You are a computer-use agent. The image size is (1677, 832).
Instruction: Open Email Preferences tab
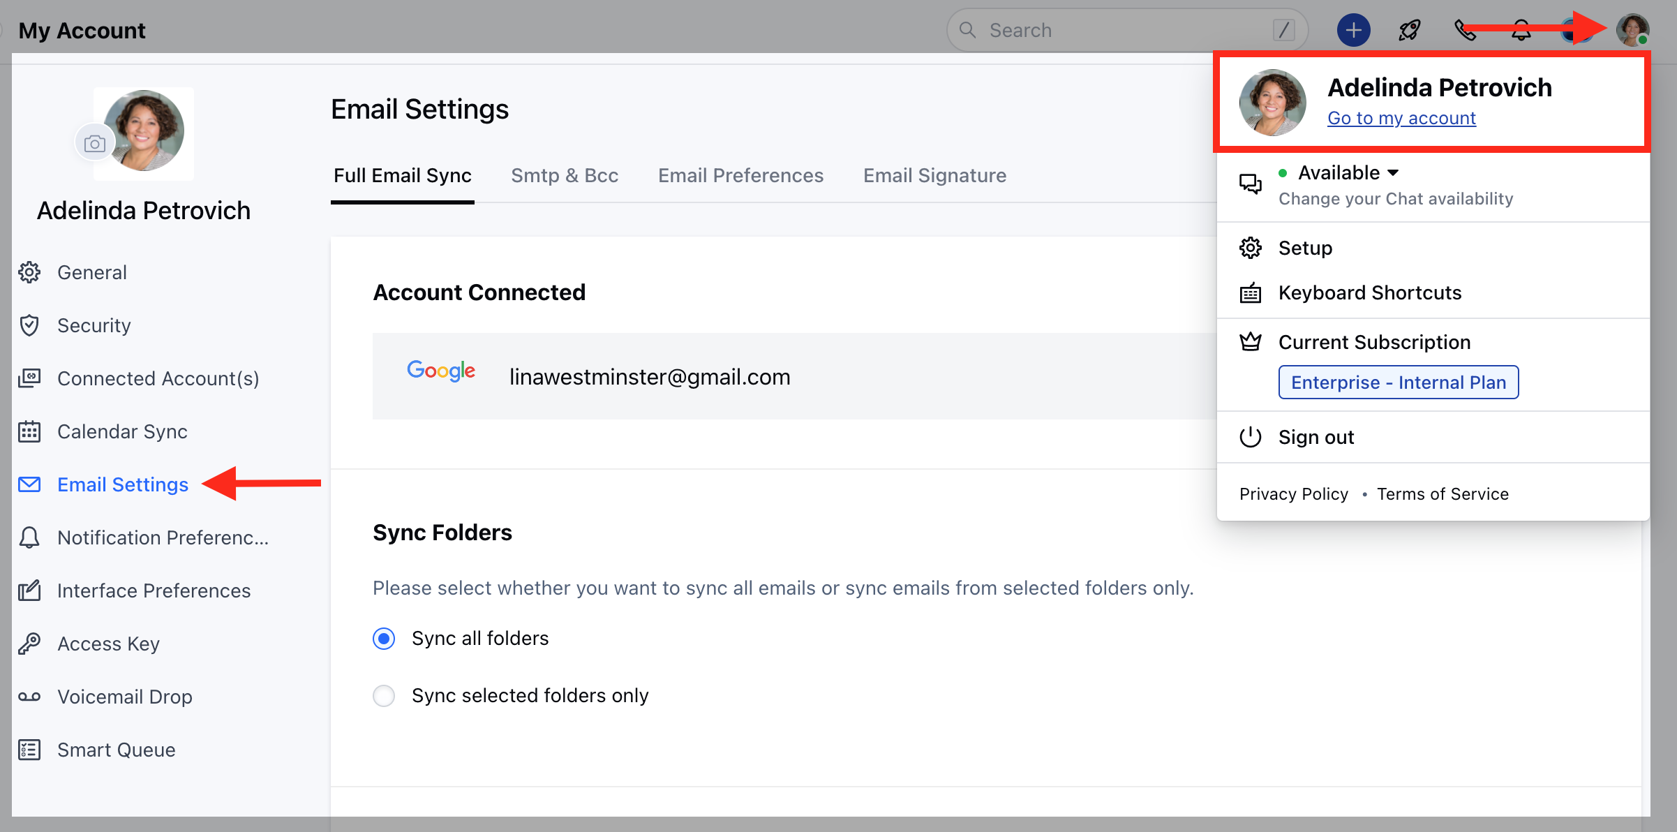click(740, 175)
